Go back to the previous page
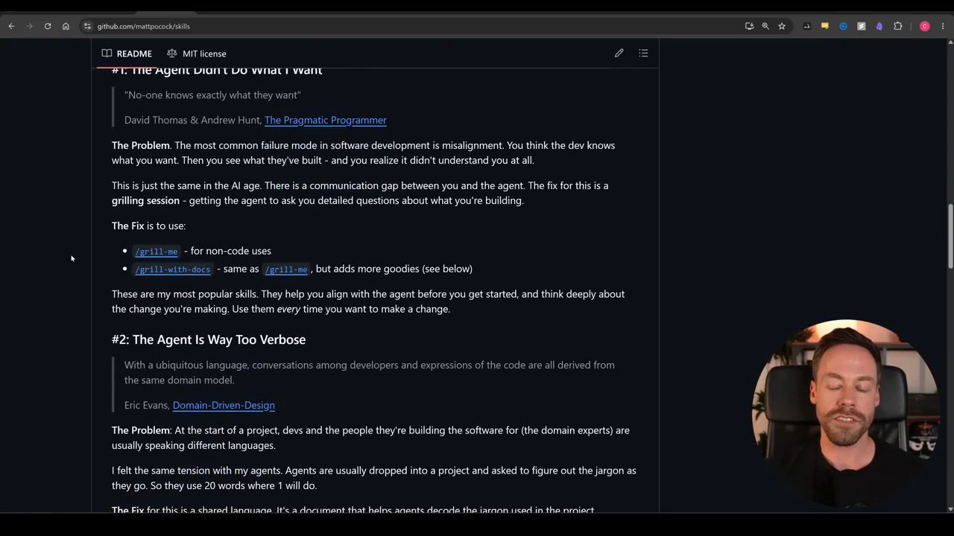 pos(11,26)
